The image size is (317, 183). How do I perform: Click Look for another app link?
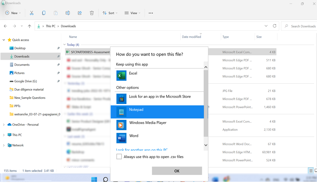tap(142, 150)
